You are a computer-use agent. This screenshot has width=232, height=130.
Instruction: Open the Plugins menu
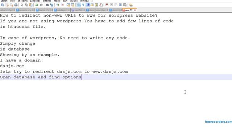tap(74, 1)
